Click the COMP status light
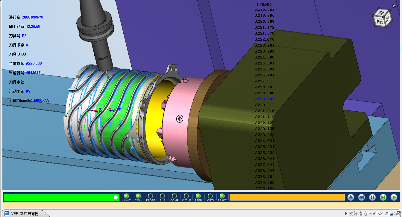This screenshot has height=217, width=402. click(174, 196)
